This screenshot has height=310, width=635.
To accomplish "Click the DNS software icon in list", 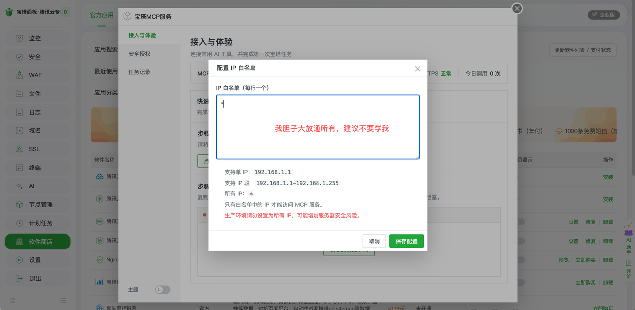I will [x=99, y=221].
